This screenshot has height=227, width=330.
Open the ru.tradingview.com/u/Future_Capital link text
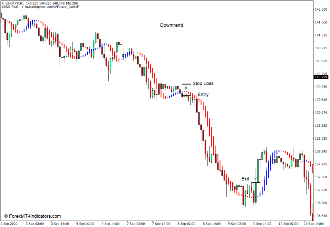pyautogui.click(x=52, y=7)
